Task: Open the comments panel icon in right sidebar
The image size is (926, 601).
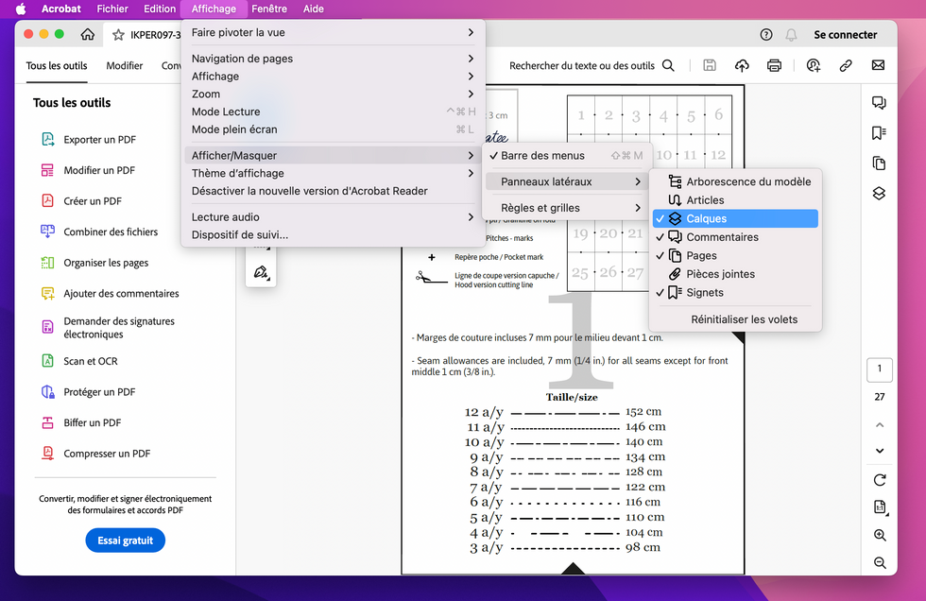Action: pyautogui.click(x=879, y=103)
